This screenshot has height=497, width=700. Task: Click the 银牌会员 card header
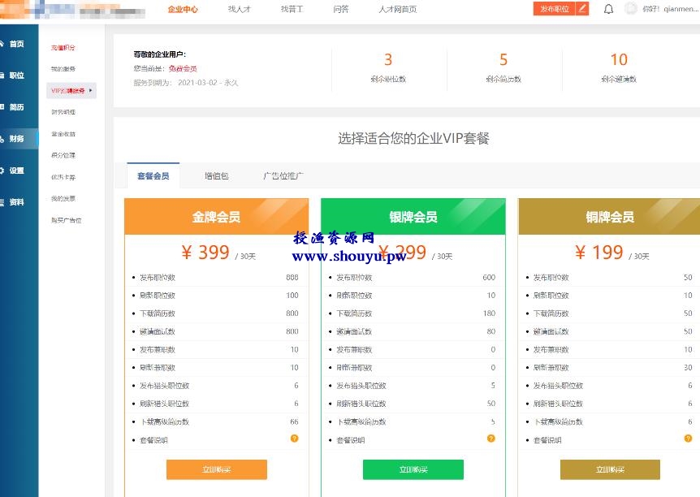click(x=413, y=217)
